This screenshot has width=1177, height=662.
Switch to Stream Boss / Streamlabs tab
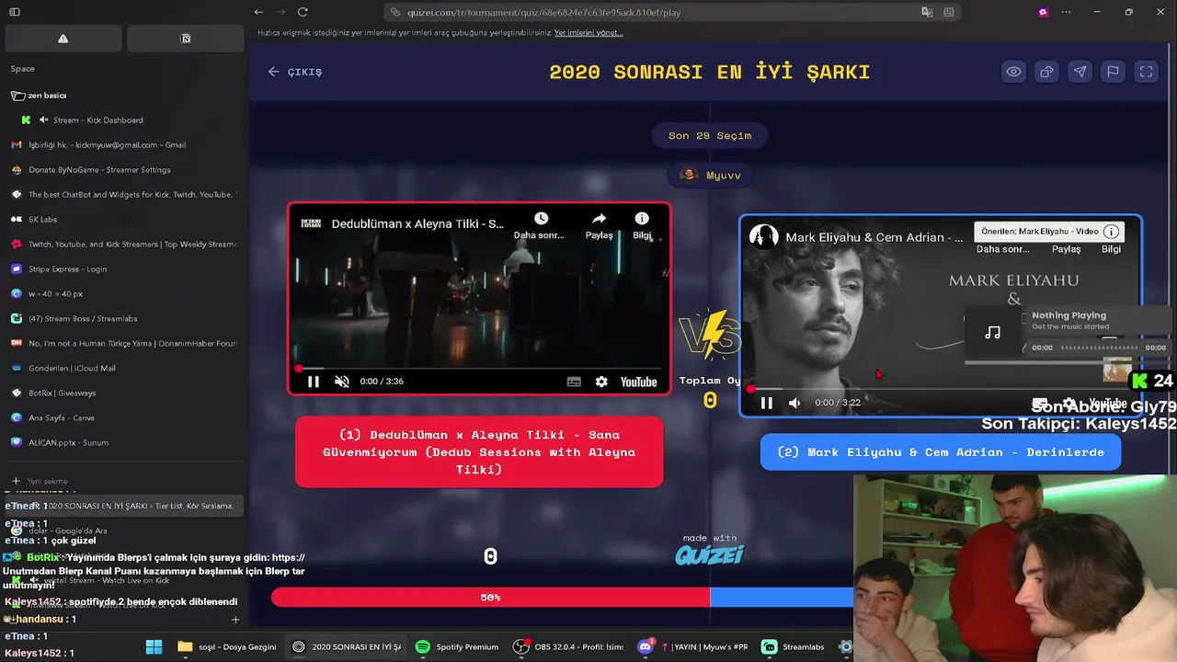coord(124,318)
